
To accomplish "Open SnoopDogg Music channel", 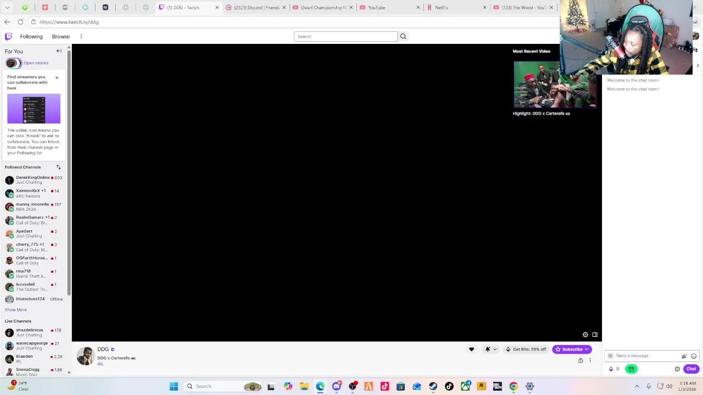I will [34, 372].
